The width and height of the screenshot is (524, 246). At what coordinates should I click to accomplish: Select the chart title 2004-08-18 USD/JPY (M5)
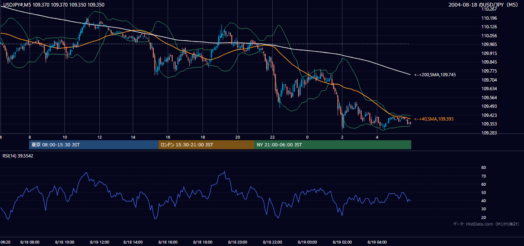click(x=484, y=5)
